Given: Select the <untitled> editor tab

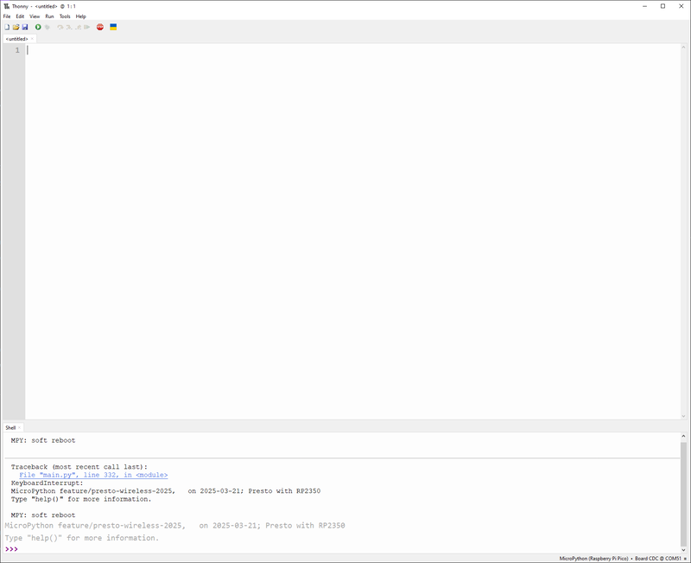Looking at the screenshot, I should coord(16,39).
